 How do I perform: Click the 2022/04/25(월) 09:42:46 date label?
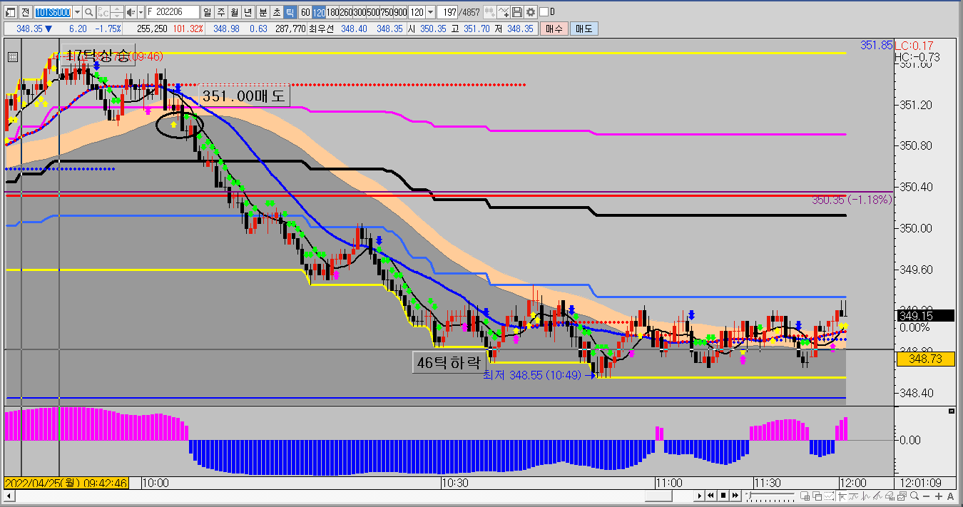click(66, 483)
